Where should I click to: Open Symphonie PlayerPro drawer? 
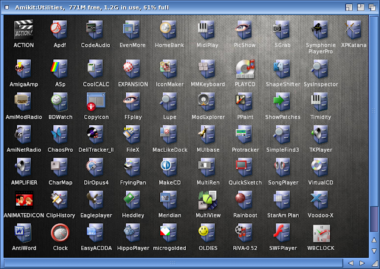[x=321, y=30]
